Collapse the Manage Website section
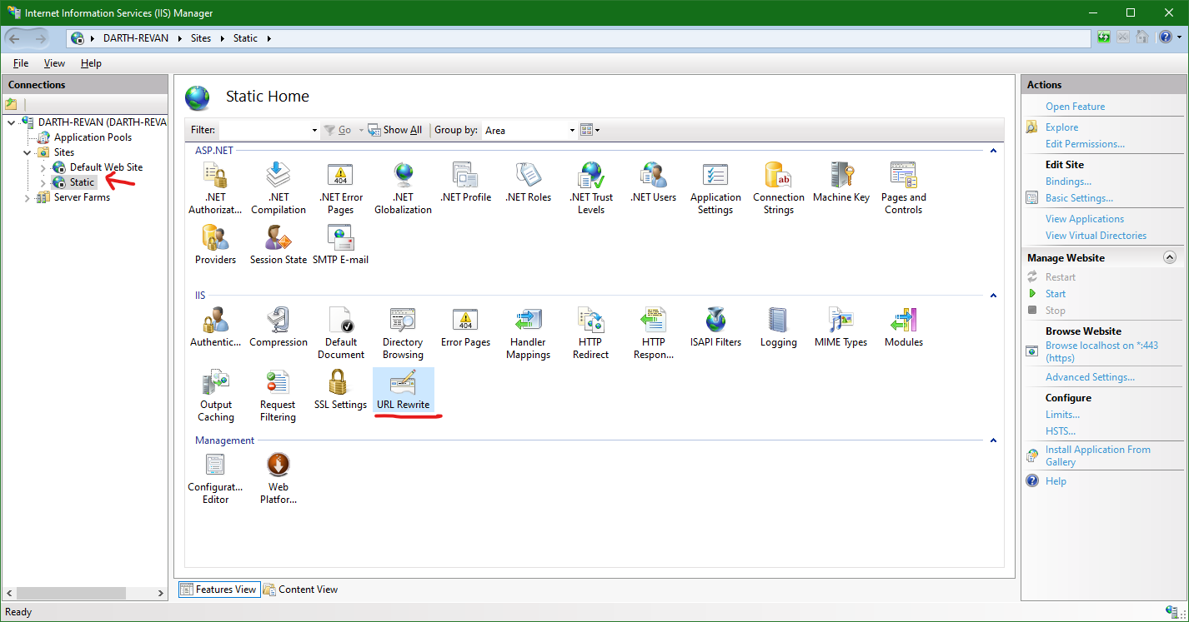Screen dimensions: 1189x622 (1170, 257)
